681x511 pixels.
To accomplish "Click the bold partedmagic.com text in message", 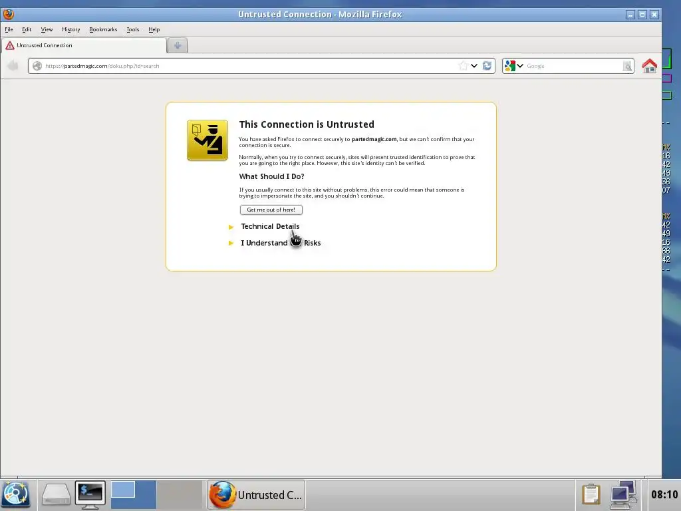I will coord(374,139).
